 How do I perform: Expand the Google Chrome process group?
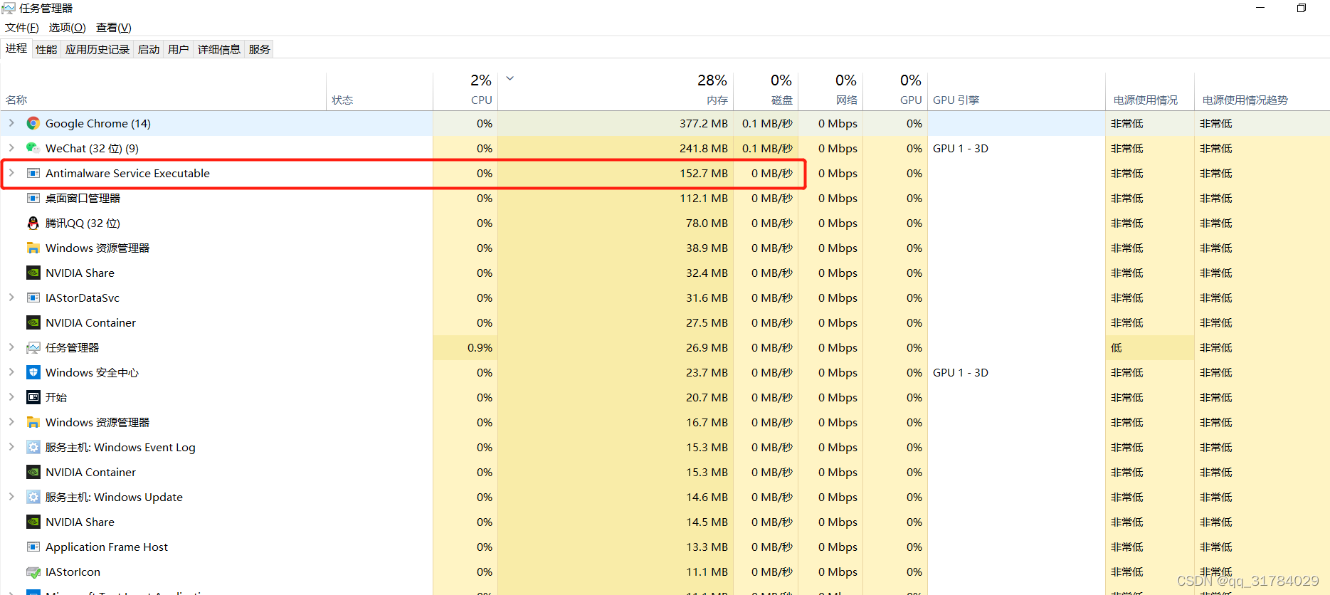(x=11, y=123)
